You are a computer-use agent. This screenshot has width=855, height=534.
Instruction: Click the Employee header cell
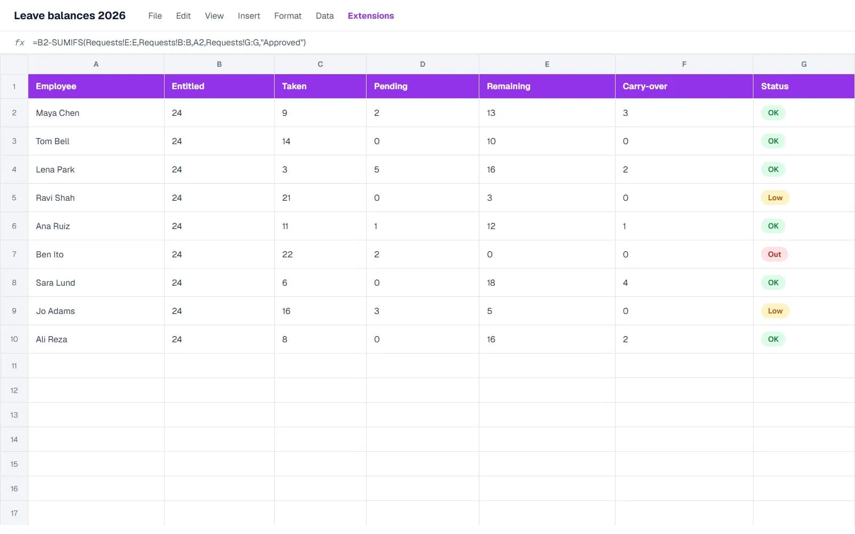click(96, 87)
